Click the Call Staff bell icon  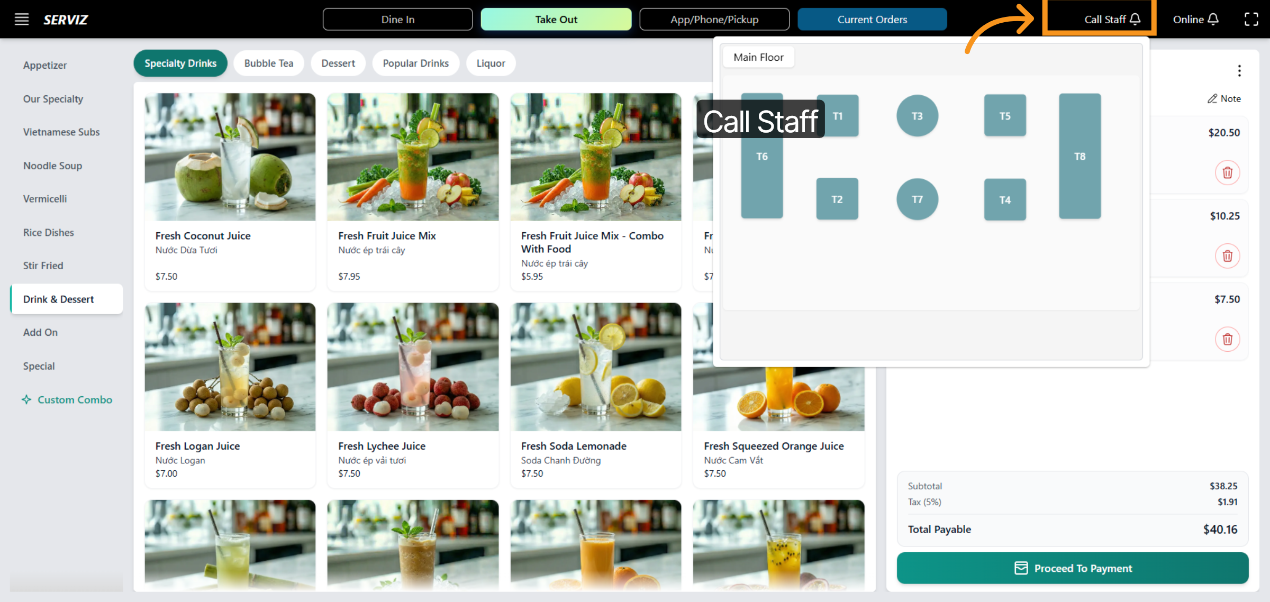click(x=1135, y=20)
